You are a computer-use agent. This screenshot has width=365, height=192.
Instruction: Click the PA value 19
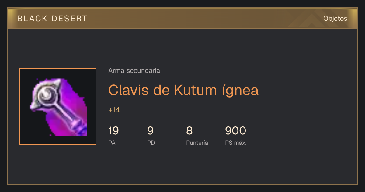click(113, 131)
